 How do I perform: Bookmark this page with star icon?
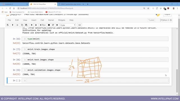click(148, 8)
